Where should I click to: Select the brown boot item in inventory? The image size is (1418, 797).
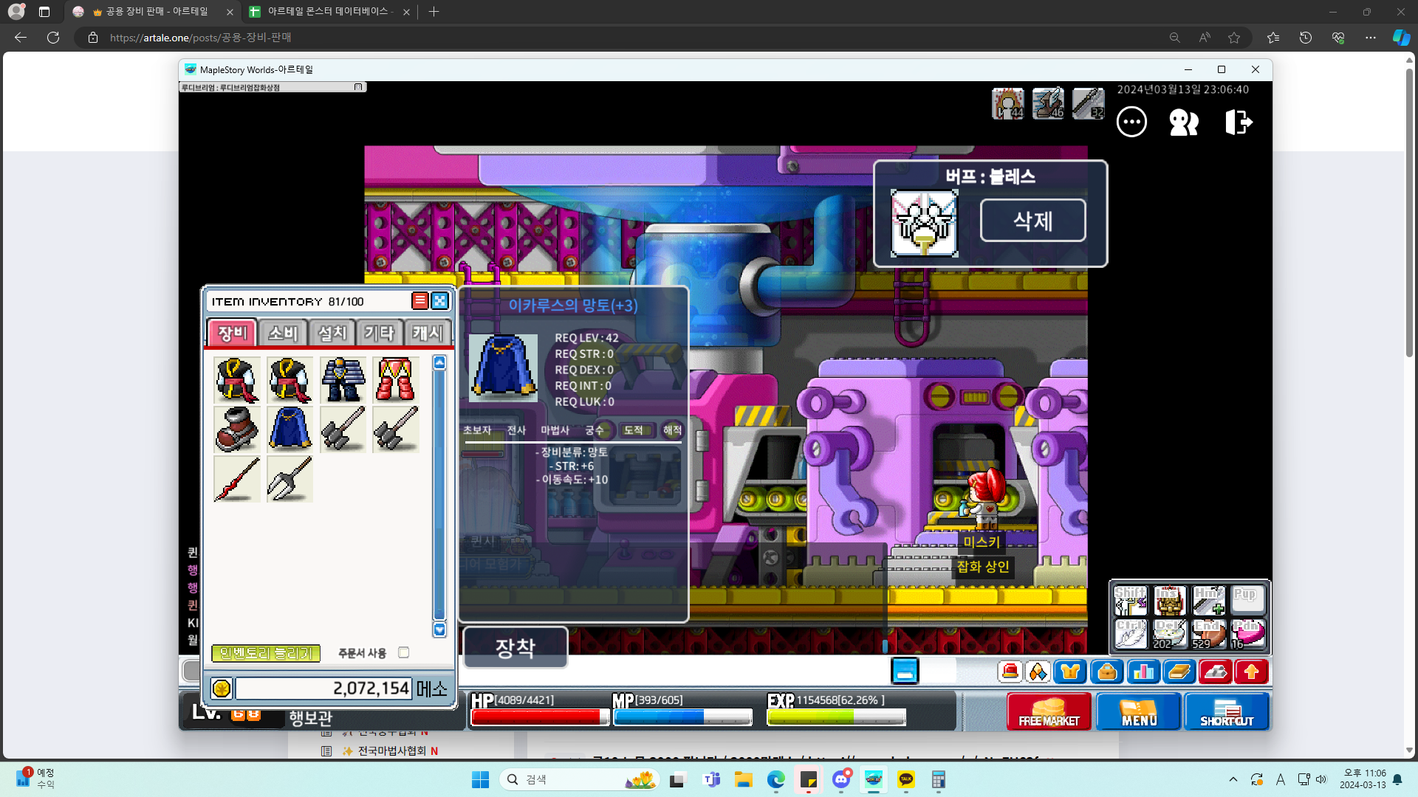(237, 429)
